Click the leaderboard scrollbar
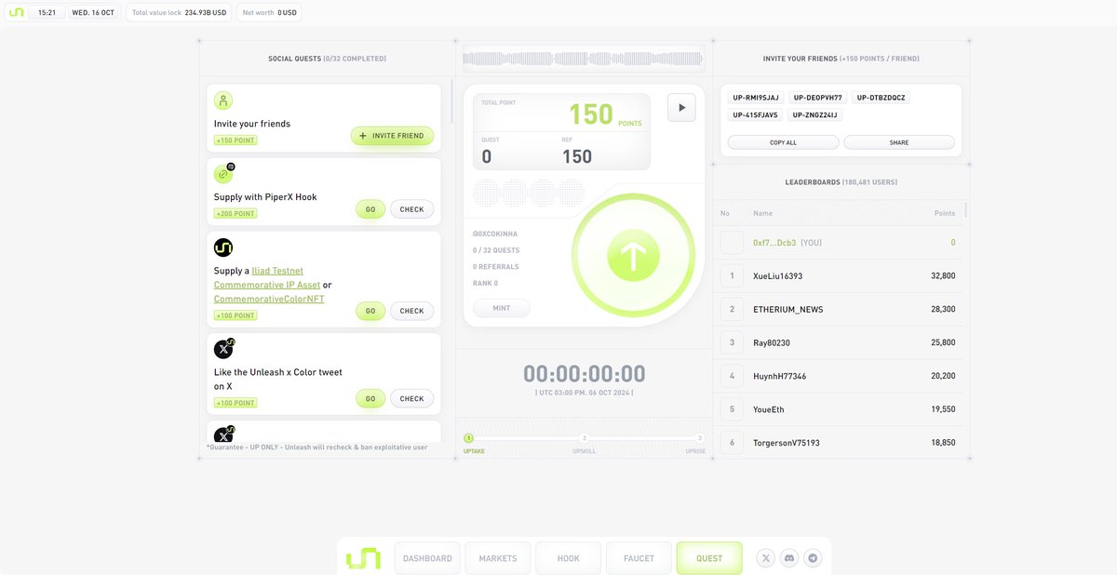The image size is (1117, 575). click(x=966, y=209)
